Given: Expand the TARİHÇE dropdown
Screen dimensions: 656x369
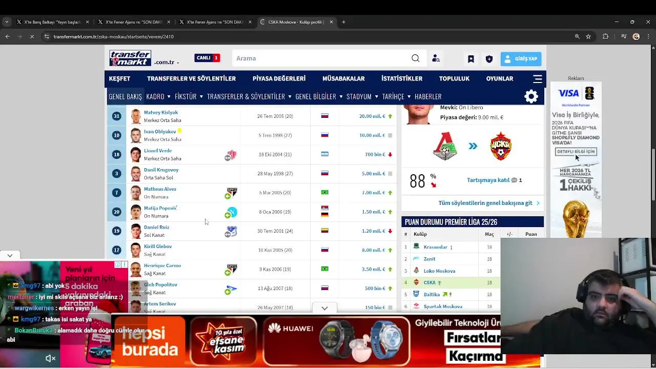Looking at the screenshot, I should click(x=396, y=96).
